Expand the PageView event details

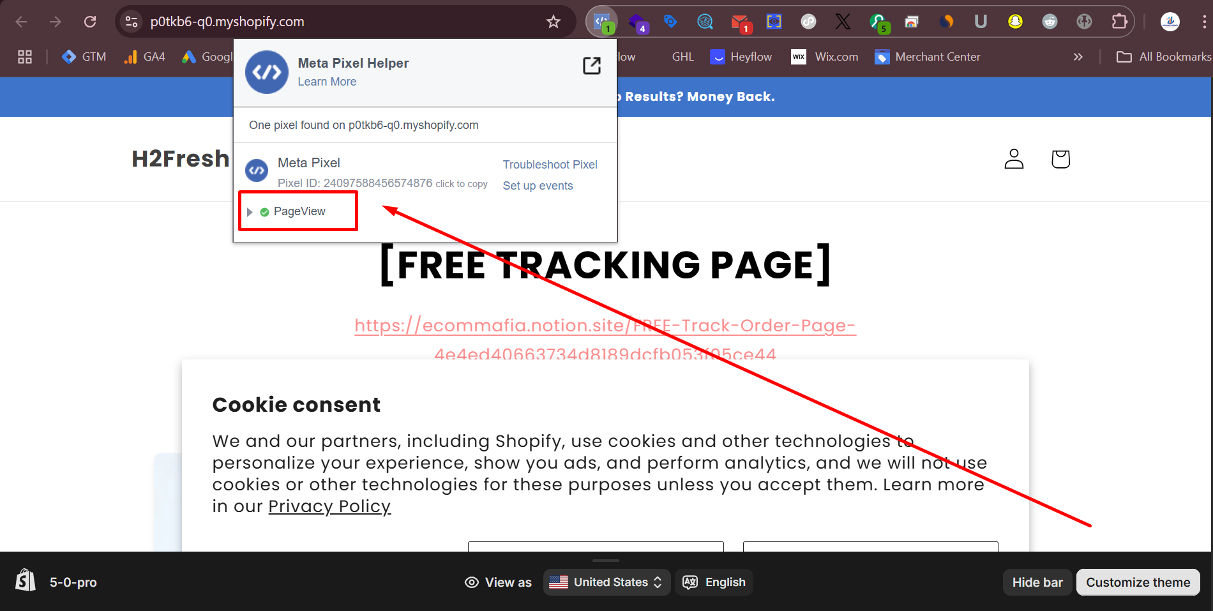[250, 211]
